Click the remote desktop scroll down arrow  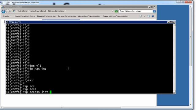coord(190,105)
